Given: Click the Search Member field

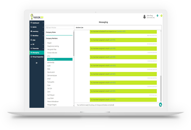Looking at the screenshot, I should (60, 28).
